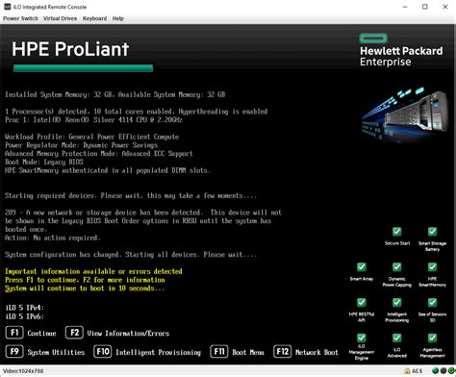Screen dimensions: 456x377
Task: Click the 'HPE ProLiant' heading text
Action: coord(70,49)
